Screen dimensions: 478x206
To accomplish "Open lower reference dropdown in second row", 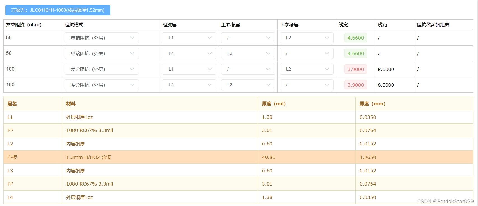I will pos(307,54).
